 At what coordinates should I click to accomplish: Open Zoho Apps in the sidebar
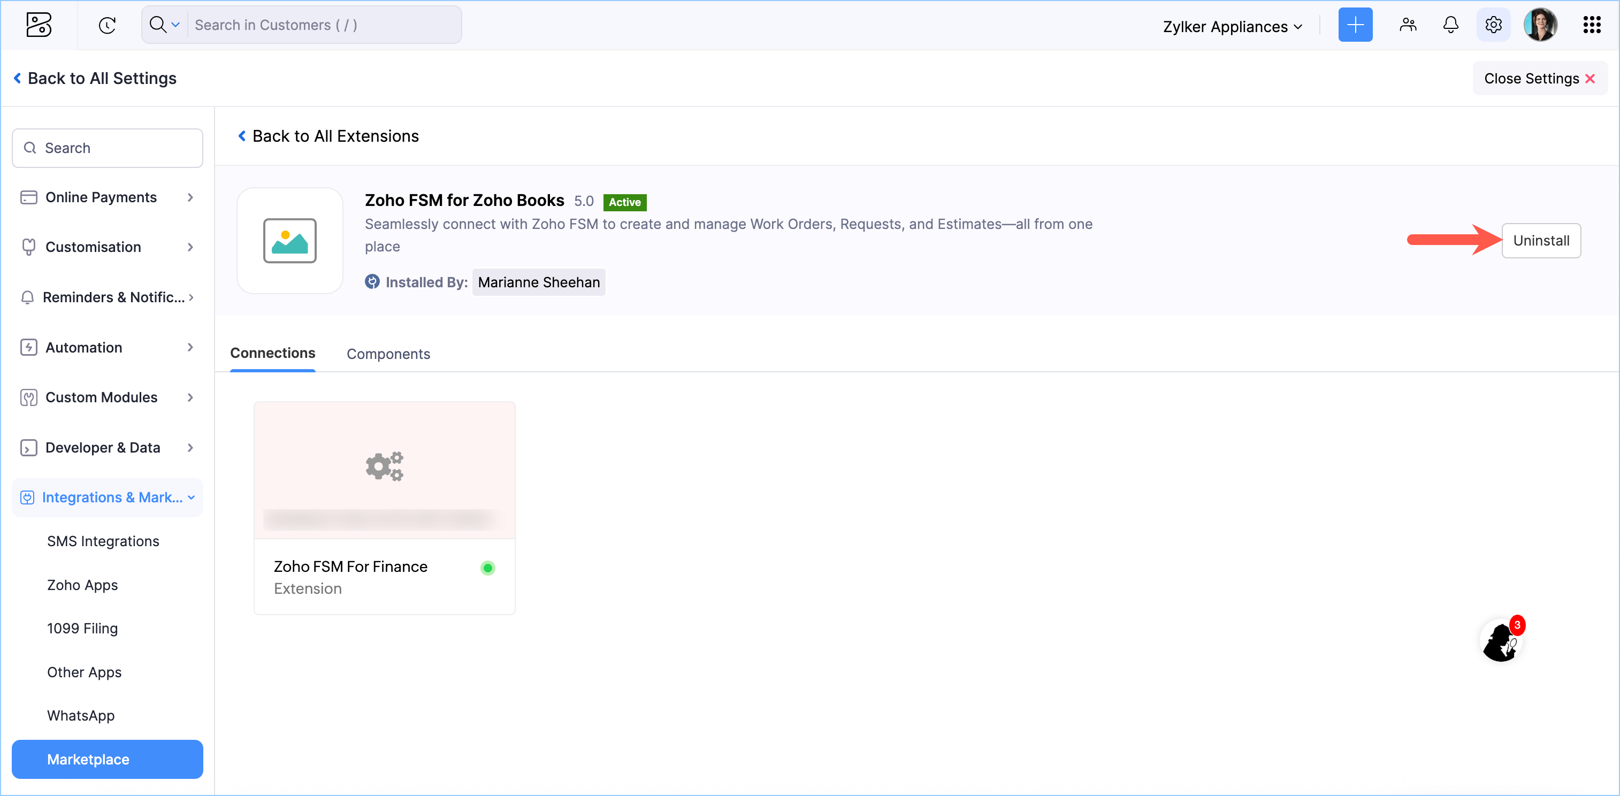click(x=82, y=585)
